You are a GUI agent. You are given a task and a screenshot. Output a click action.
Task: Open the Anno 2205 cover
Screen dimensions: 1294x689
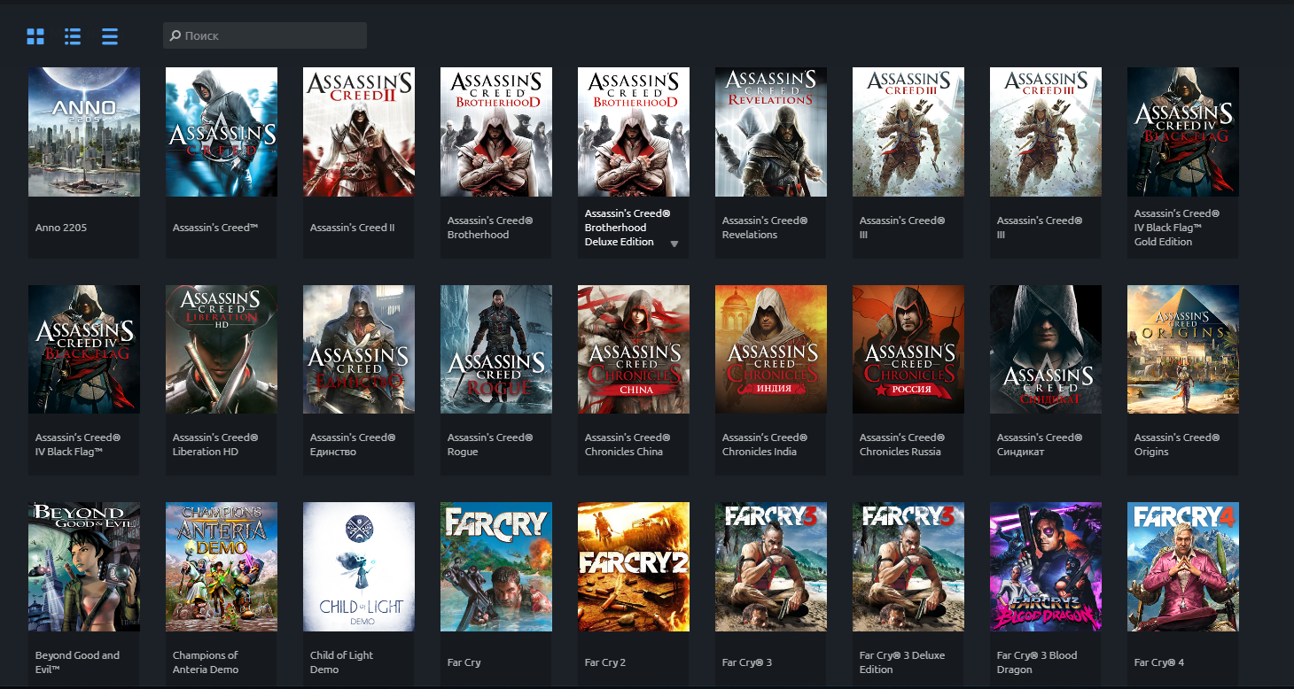[84, 132]
